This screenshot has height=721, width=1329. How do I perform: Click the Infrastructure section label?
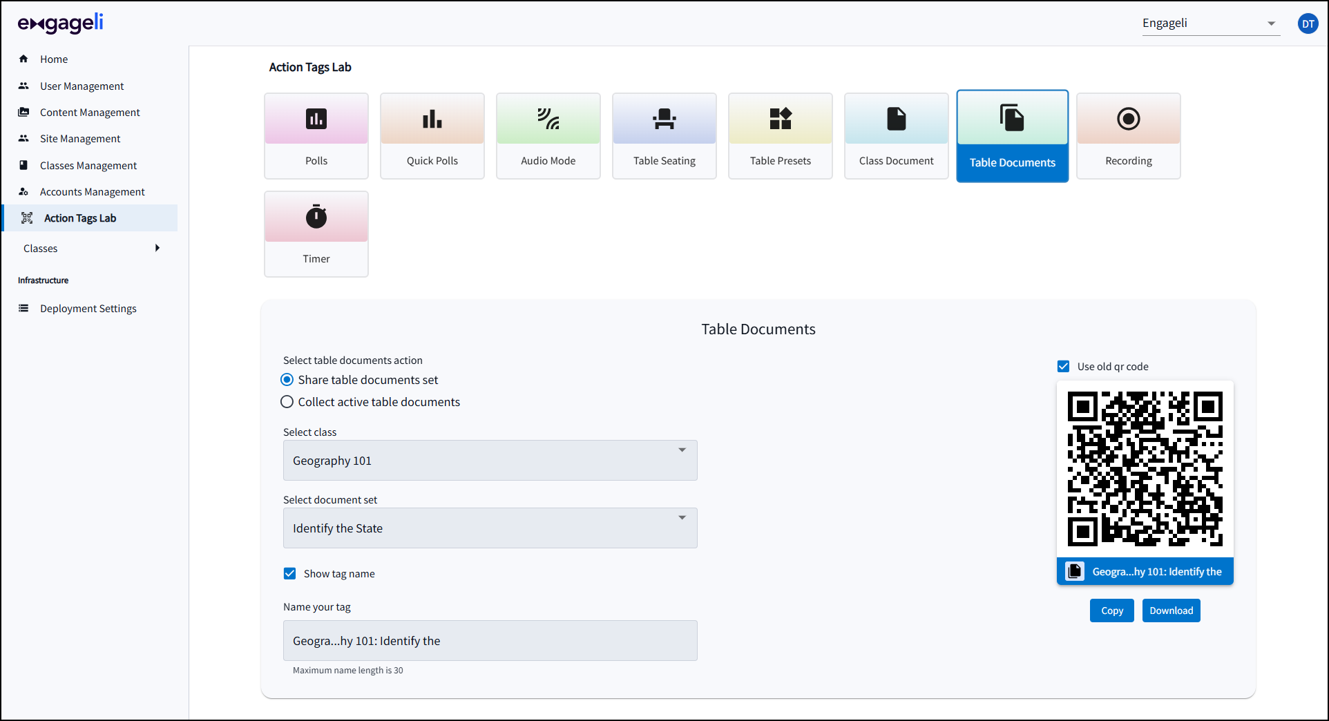[x=44, y=280]
